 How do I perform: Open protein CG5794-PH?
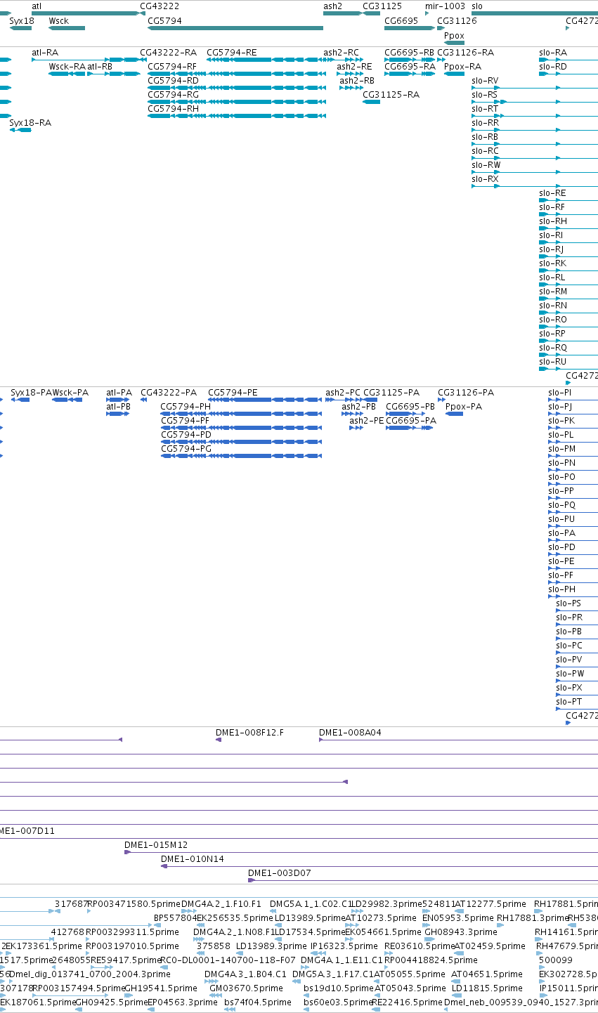point(186,407)
